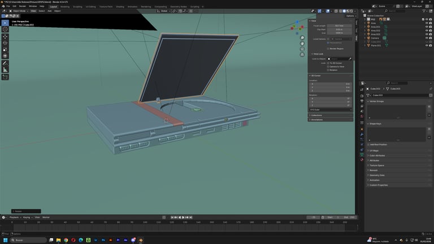Click the Clip Start value field
Screen dimensions: 434x244
point(339,29)
